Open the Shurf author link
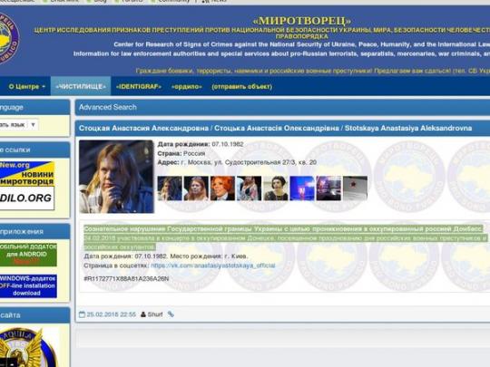490x367 pixels. [155, 314]
